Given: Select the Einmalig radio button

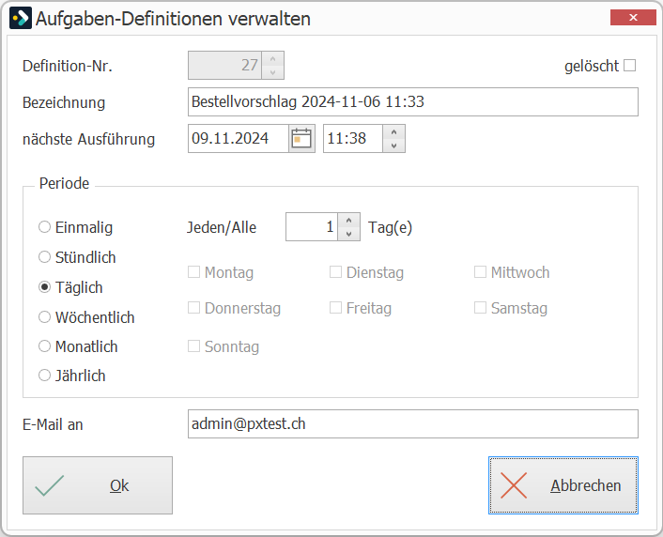Looking at the screenshot, I should (x=44, y=227).
